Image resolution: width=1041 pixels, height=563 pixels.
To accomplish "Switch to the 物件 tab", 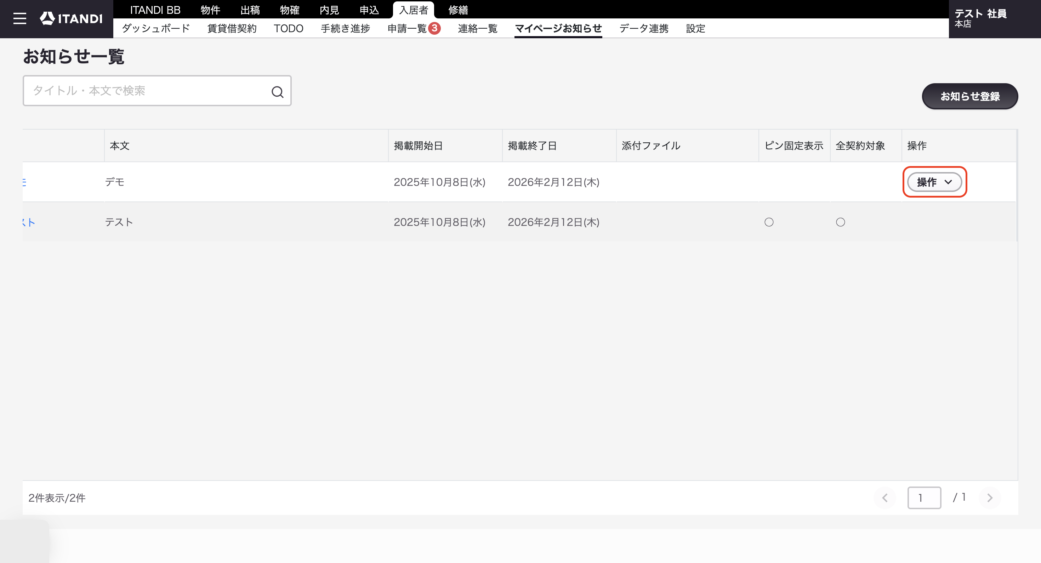I will [210, 10].
